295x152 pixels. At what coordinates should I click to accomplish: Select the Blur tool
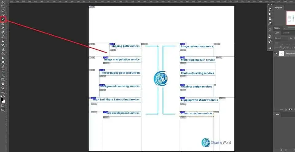[x=3, y=58]
